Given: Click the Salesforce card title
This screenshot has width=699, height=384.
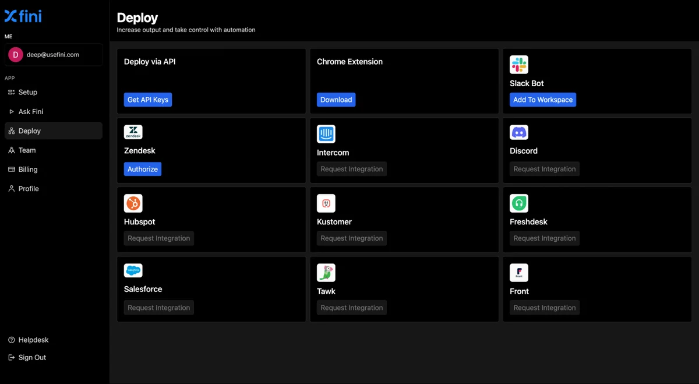Looking at the screenshot, I should [143, 289].
